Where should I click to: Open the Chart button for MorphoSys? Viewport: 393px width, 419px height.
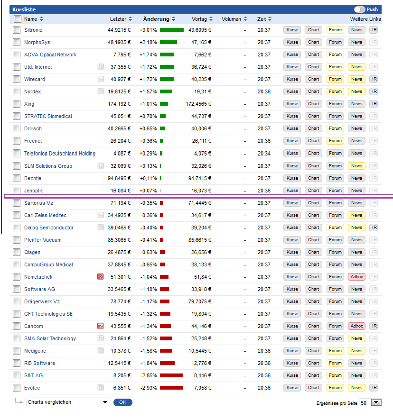(x=313, y=42)
